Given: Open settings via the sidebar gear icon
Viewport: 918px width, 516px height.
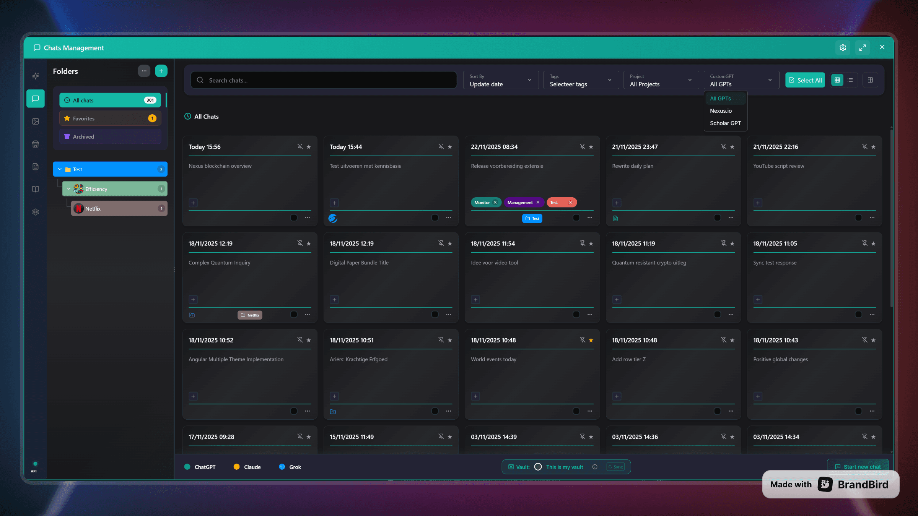Looking at the screenshot, I should tap(36, 212).
